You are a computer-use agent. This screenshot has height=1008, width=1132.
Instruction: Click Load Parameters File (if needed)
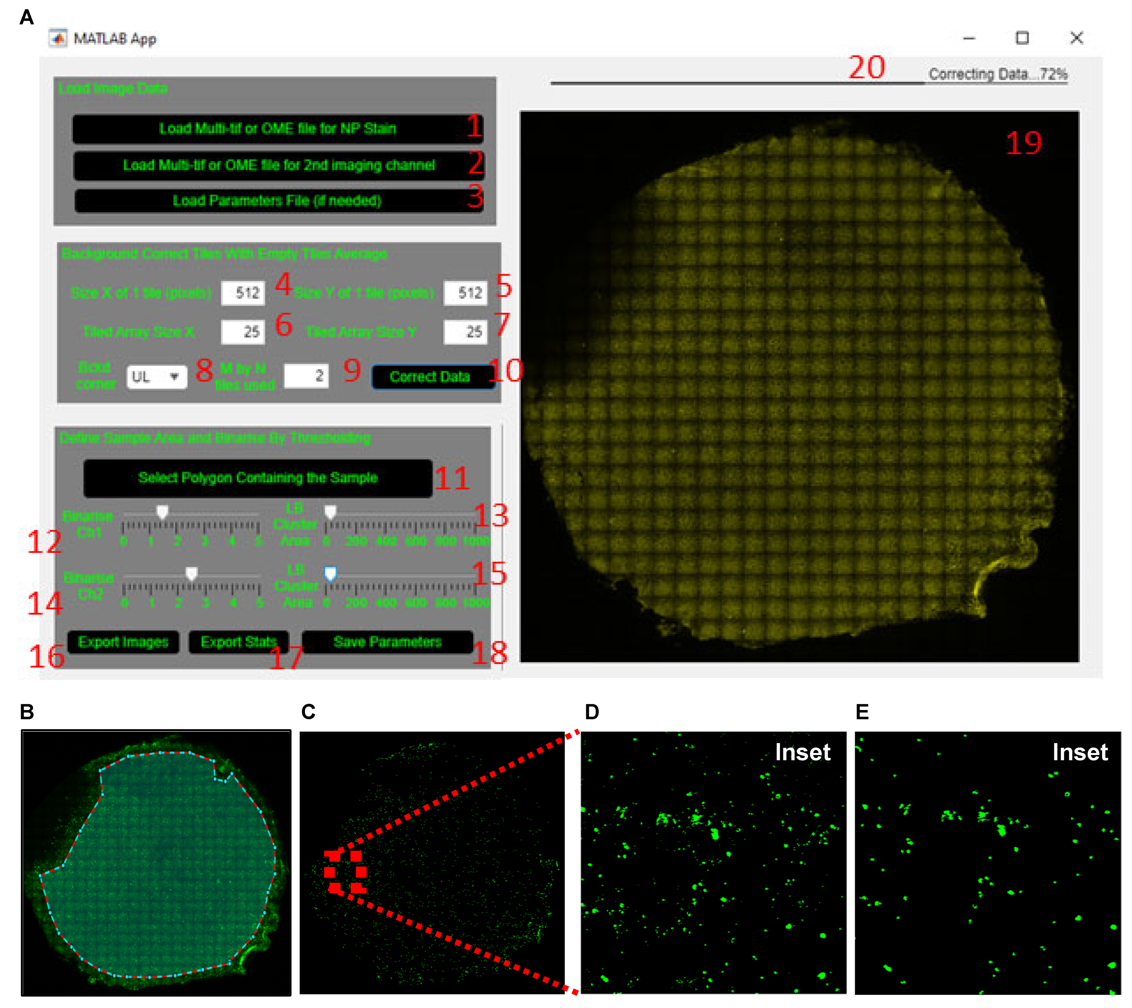(x=277, y=201)
